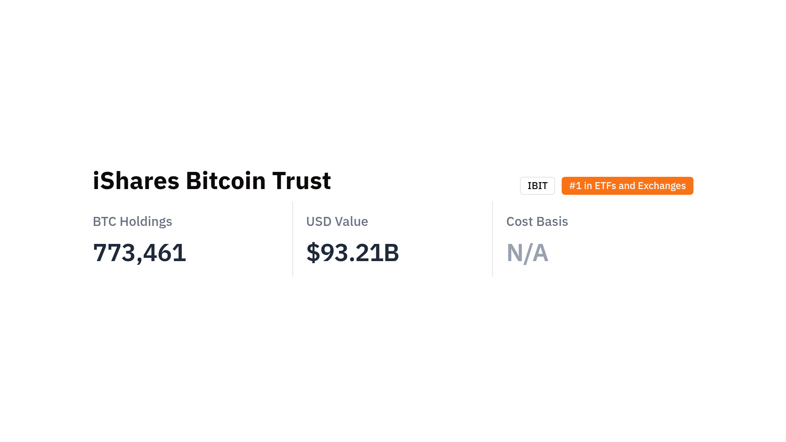Click divider between USD Value and Cost Basis
Screen dimensions: 786x442
coord(492,239)
